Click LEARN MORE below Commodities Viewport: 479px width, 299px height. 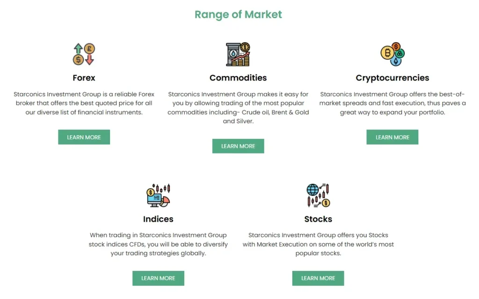point(238,146)
